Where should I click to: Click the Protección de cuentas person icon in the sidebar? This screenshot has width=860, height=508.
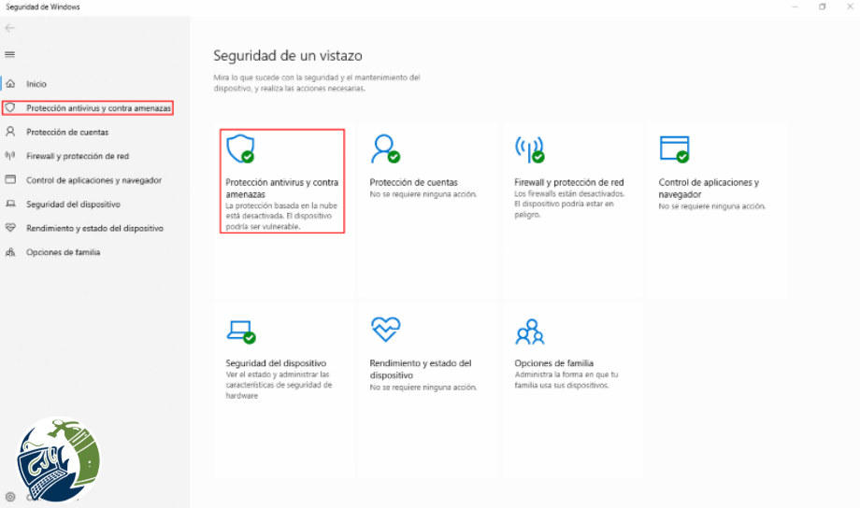click(10, 132)
